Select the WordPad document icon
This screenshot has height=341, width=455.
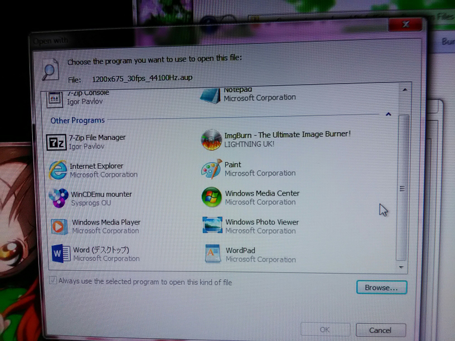click(213, 254)
